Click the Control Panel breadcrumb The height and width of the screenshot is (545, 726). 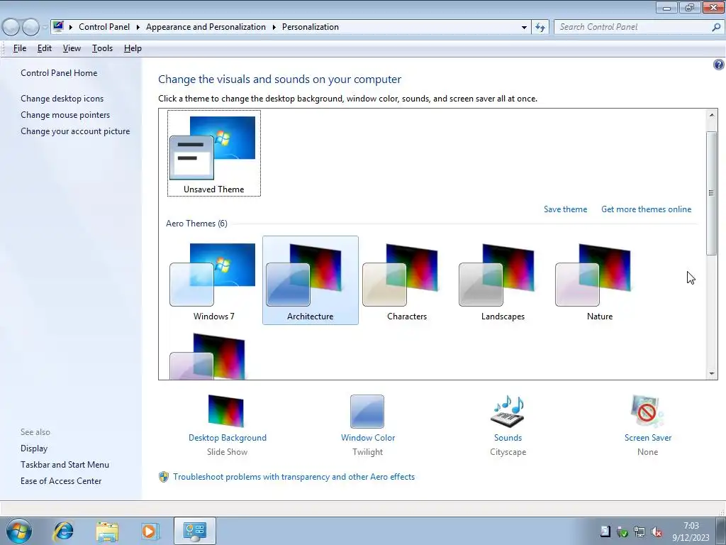point(104,28)
